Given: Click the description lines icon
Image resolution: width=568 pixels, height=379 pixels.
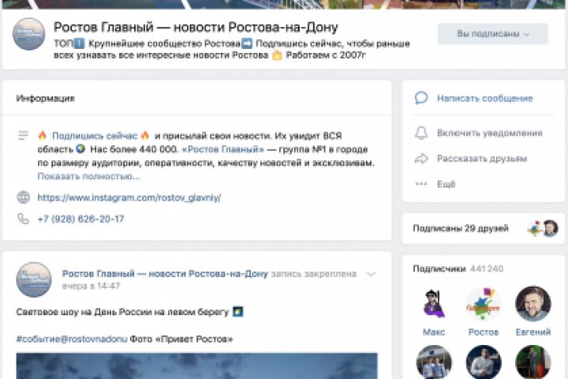Looking at the screenshot, I should pos(23,135).
